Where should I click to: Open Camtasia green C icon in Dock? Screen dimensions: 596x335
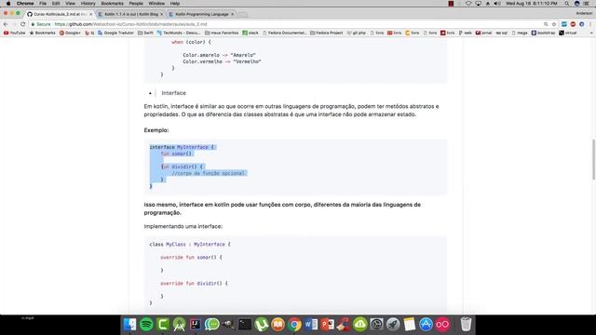tap(163, 325)
